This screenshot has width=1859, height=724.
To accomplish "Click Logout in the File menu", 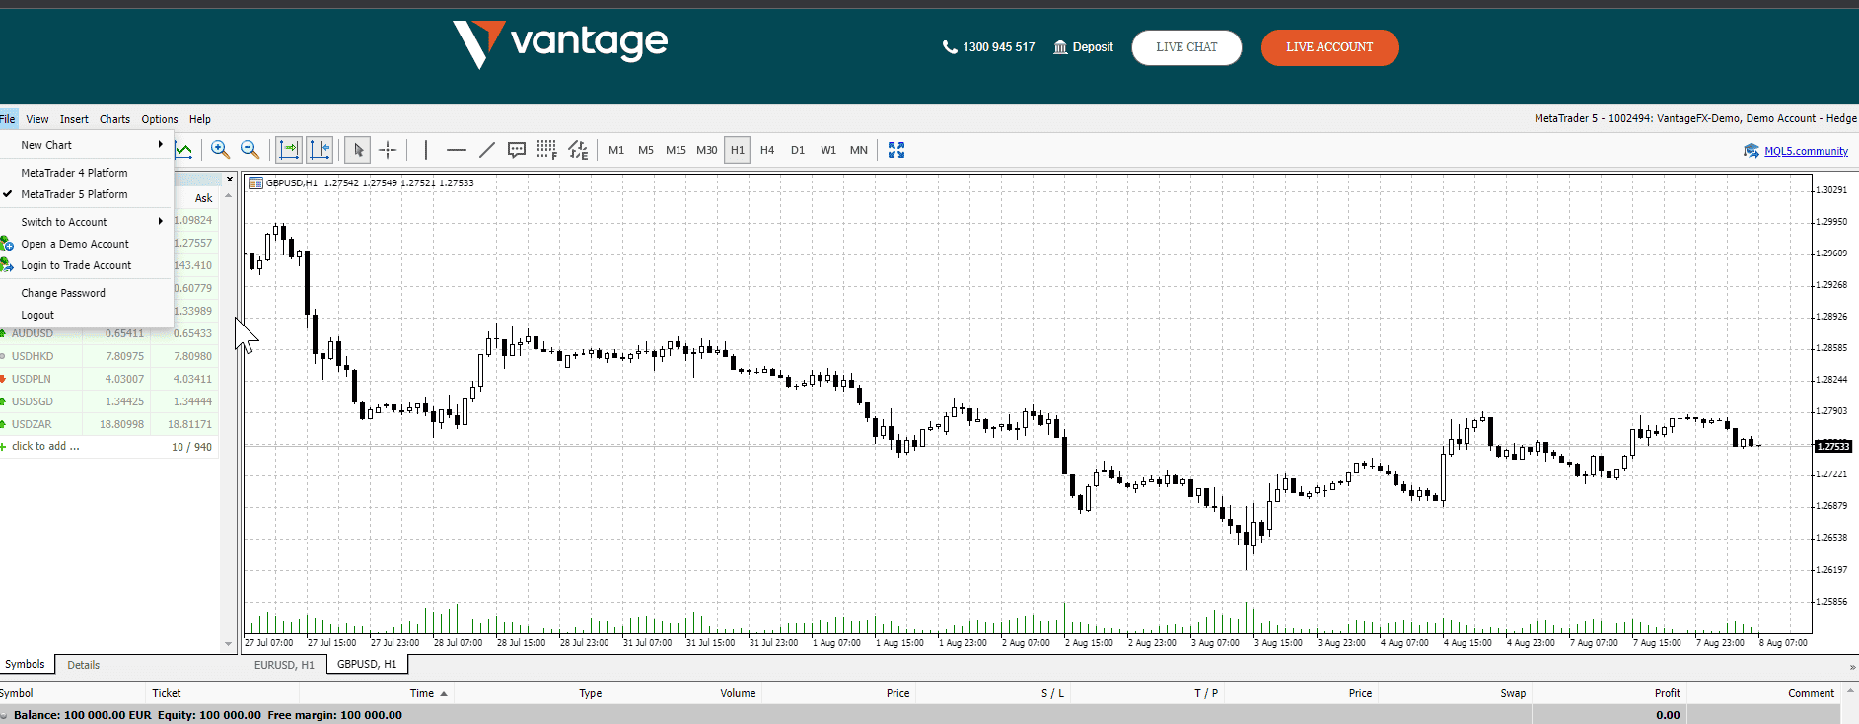I will 87,315.
